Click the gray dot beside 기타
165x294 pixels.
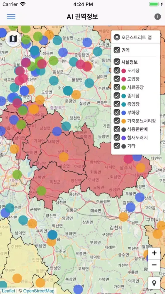(123, 146)
